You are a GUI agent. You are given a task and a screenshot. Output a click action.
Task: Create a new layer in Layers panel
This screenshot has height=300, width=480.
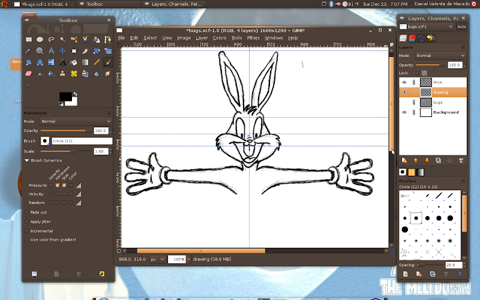[x=404, y=160]
